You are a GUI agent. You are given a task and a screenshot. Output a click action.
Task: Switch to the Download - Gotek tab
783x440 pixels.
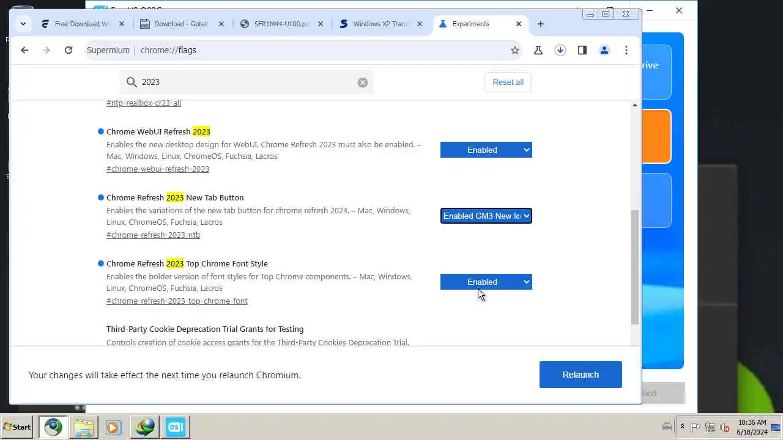click(181, 24)
